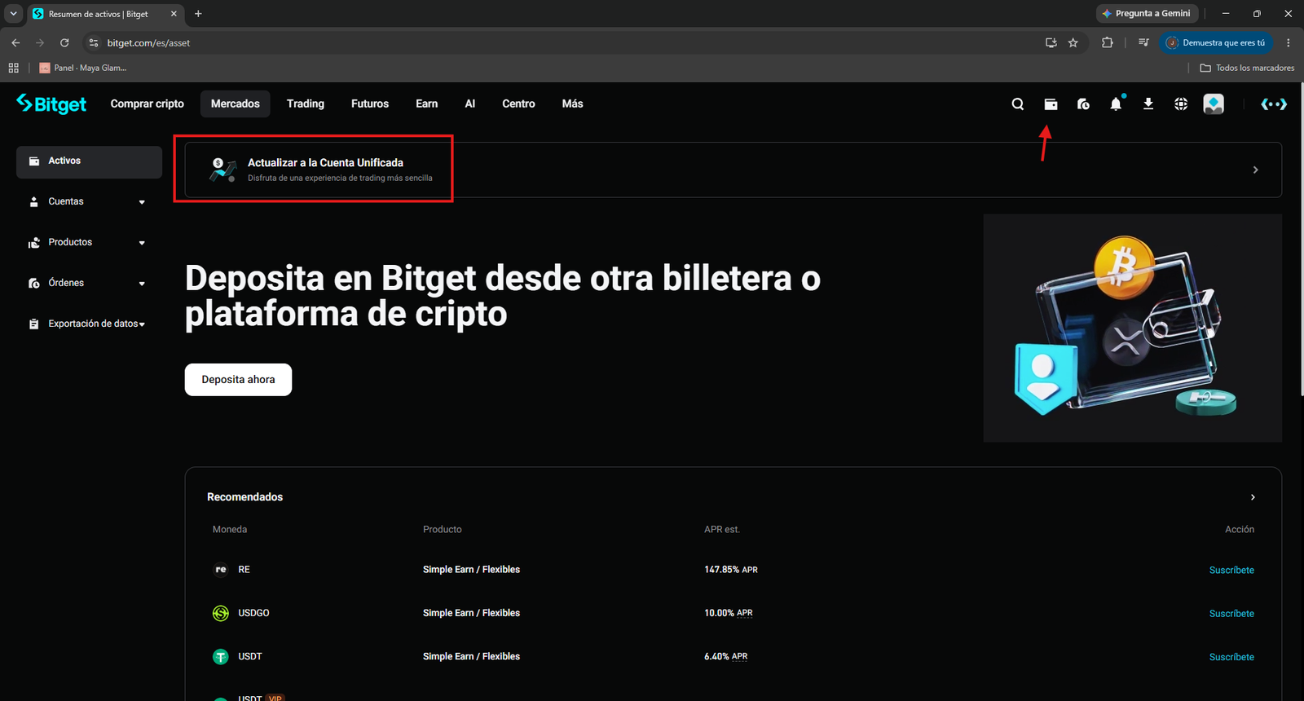The width and height of the screenshot is (1304, 701).
Task: Open a new browser tab
Action: [x=198, y=14]
